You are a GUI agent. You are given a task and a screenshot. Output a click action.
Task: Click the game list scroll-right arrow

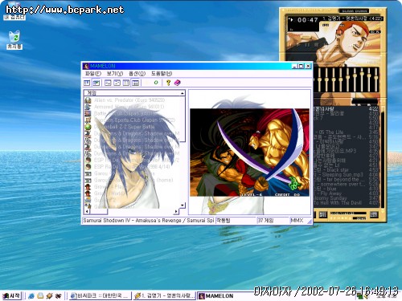click(176, 211)
